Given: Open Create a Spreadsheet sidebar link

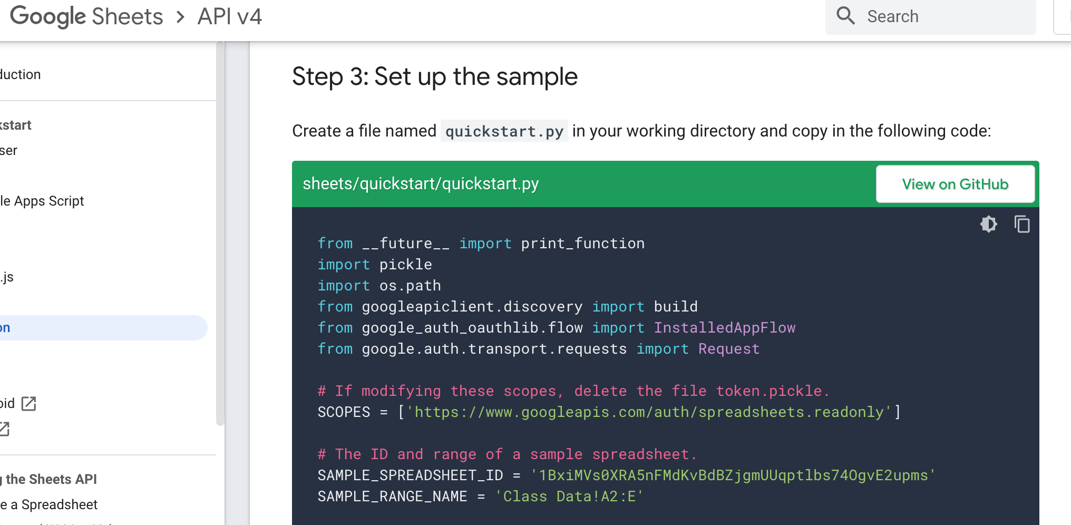Looking at the screenshot, I should pyautogui.click(x=49, y=504).
